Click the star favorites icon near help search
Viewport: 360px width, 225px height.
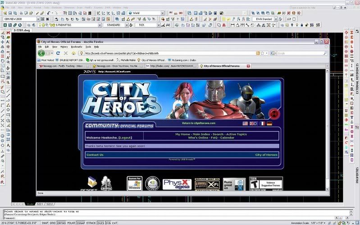pyautogui.click(x=345, y=8)
